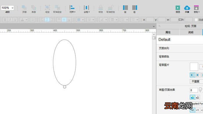Viewport: 203px width, 114px height.
Task: Open the Publish (发布) dropdown
Action: [197, 9]
